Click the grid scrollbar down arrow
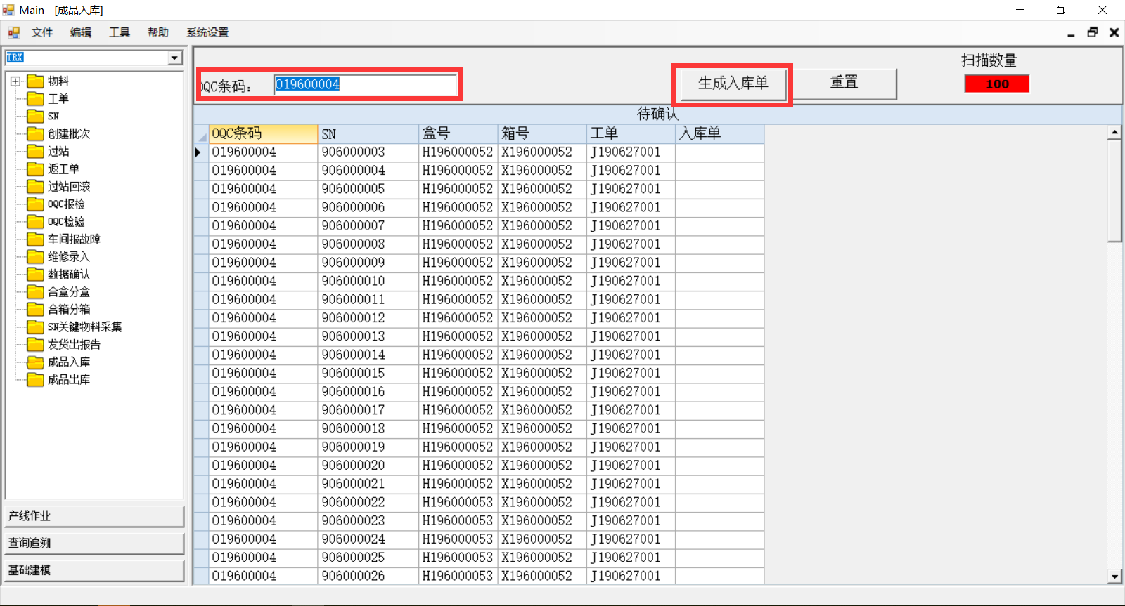Image resolution: width=1125 pixels, height=606 pixels. pyautogui.click(x=1114, y=577)
